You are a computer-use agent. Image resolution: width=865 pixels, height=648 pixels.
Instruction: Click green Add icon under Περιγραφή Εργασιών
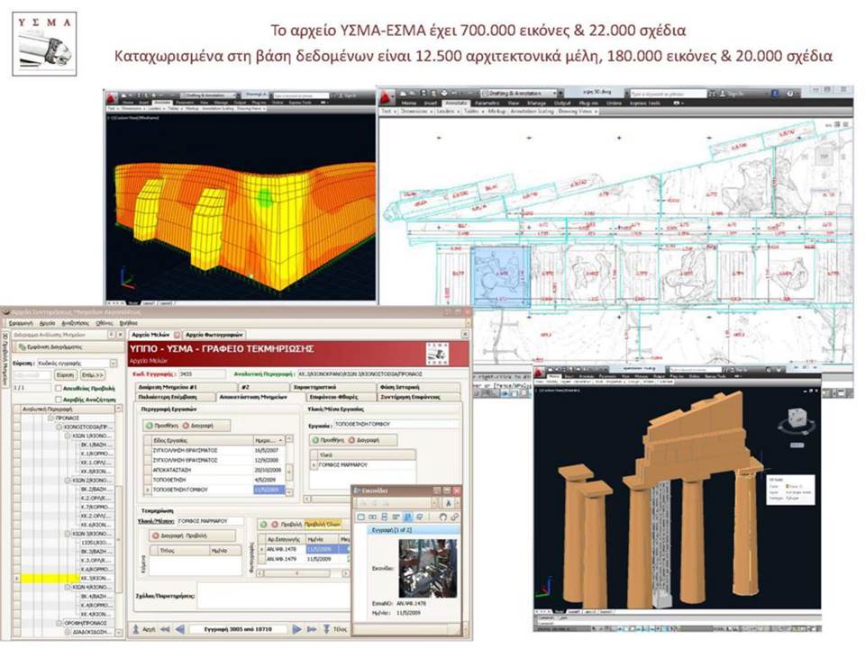[149, 426]
